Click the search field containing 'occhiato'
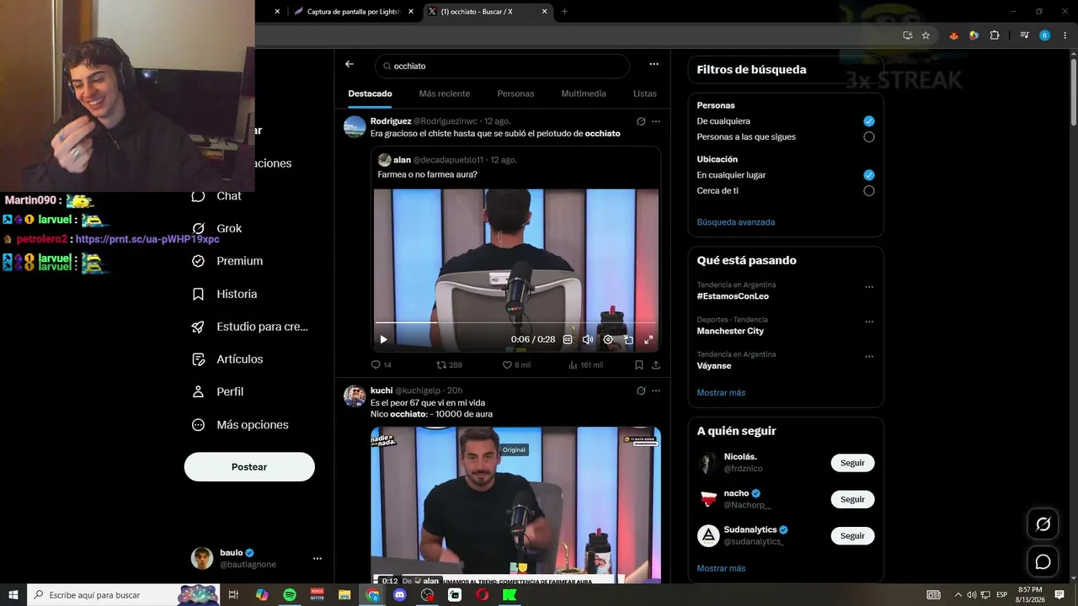The image size is (1078, 606). 502,66
